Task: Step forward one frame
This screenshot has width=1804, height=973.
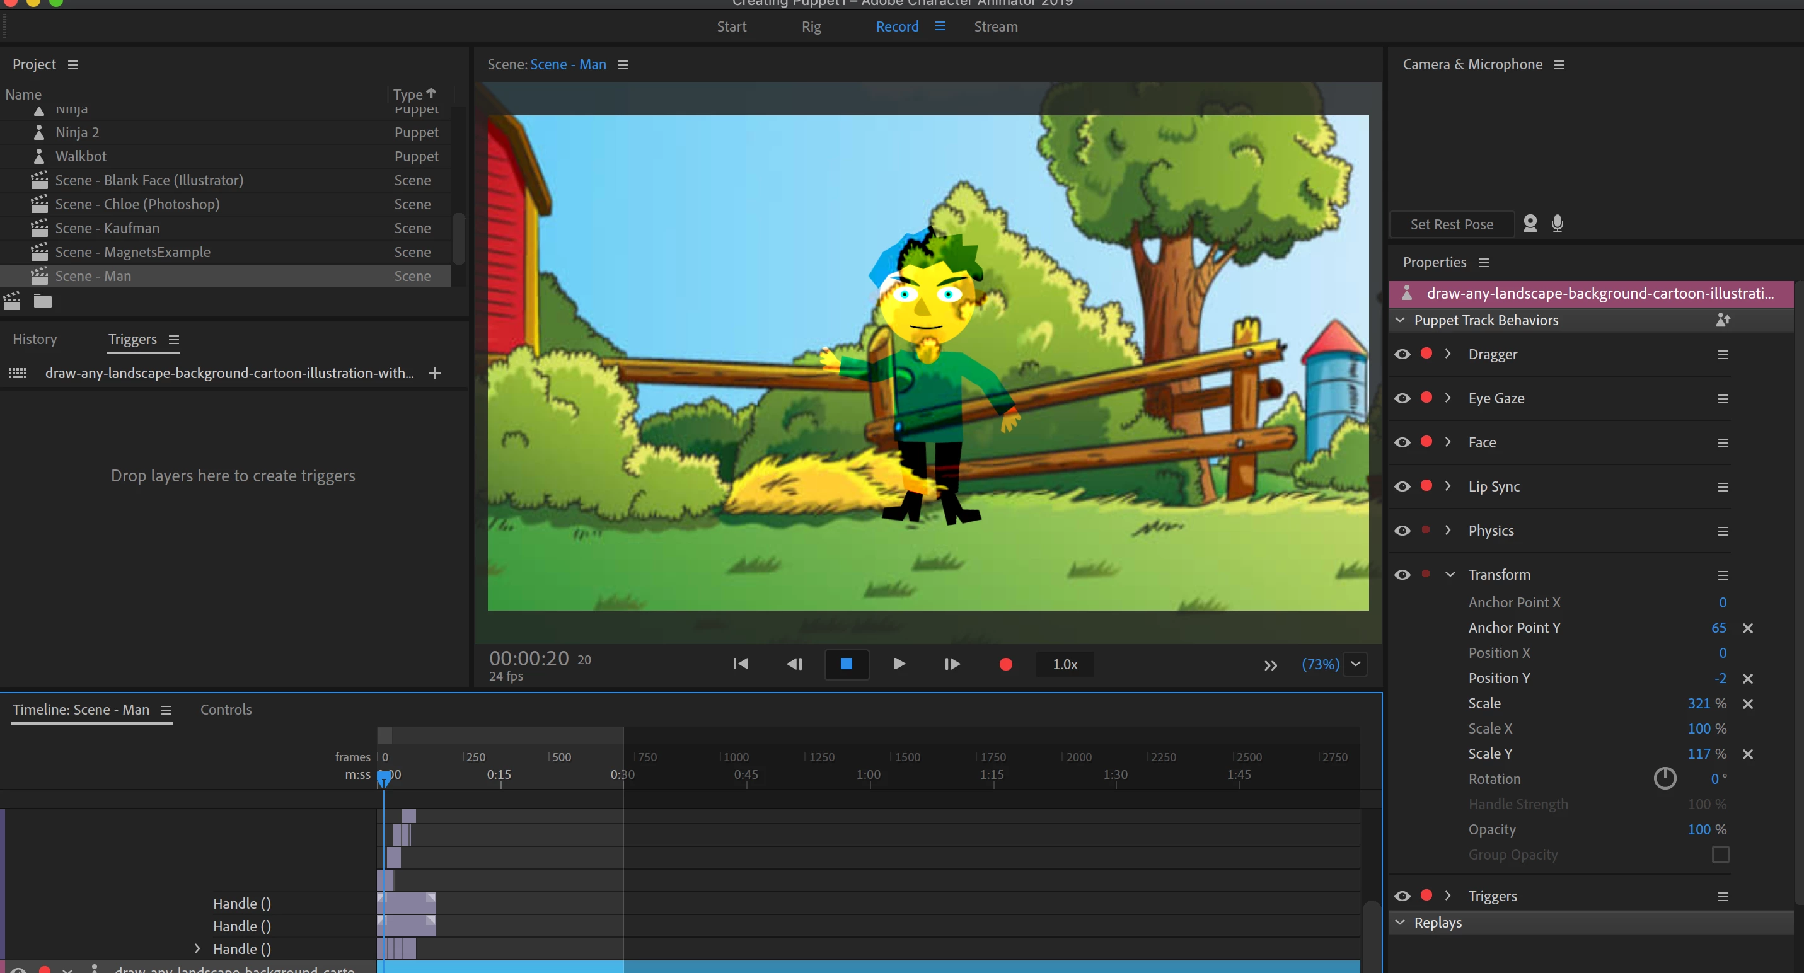Action: click(952, 664)
